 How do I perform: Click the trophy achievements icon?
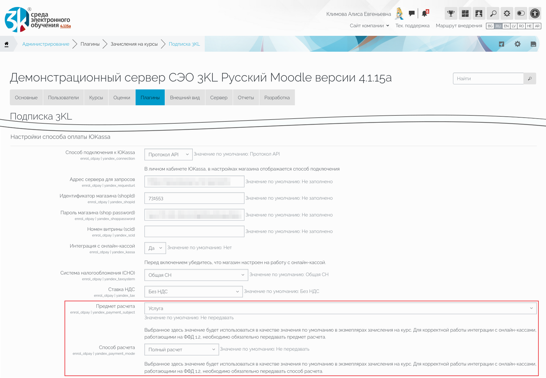451,13
